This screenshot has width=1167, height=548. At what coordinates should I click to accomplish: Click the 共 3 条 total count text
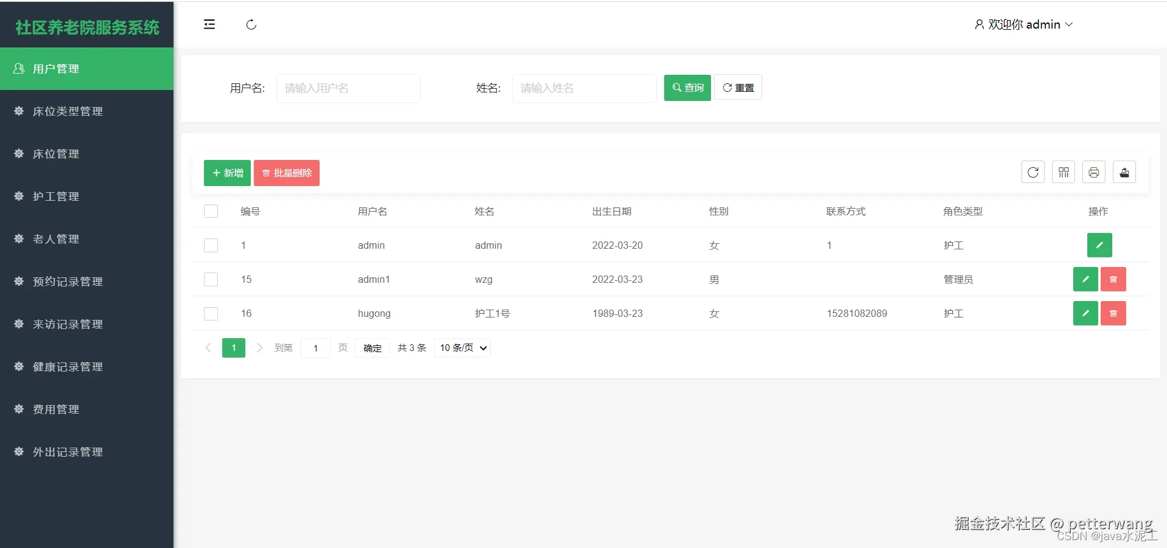412,348
